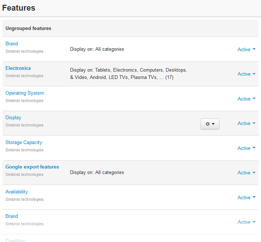This screenshot has height=242, width=261.
Task: Expand the Active status dropdown for Electronics
Action: tap(246, 74)
